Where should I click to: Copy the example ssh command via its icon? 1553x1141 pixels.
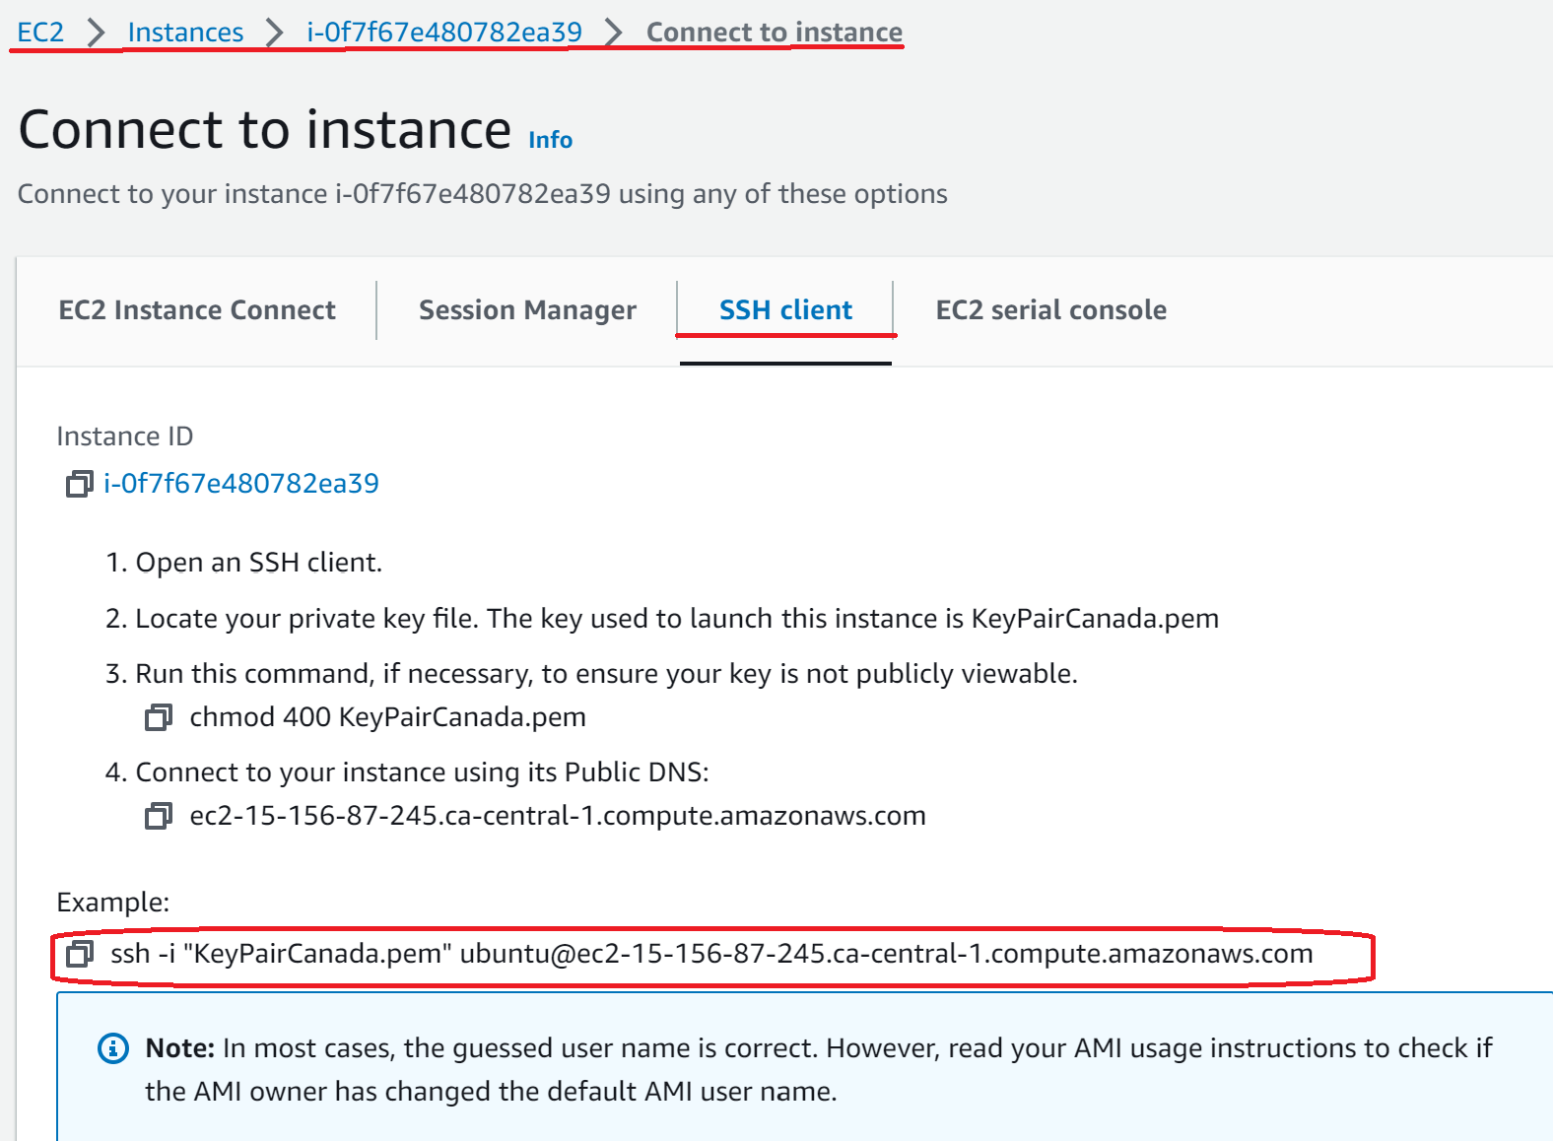tap(79, 954)
